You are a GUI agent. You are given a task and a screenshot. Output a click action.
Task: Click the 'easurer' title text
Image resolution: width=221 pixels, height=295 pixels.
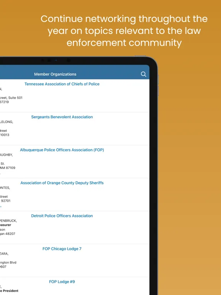click(x=5, y=225)
